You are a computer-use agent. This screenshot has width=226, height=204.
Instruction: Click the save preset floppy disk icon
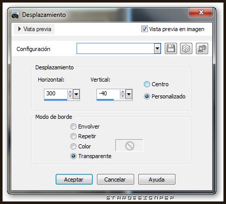click(x=171, y=48)
